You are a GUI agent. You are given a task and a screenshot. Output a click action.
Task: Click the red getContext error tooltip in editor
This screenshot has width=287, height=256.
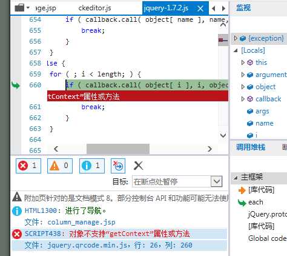pos(137,96)
